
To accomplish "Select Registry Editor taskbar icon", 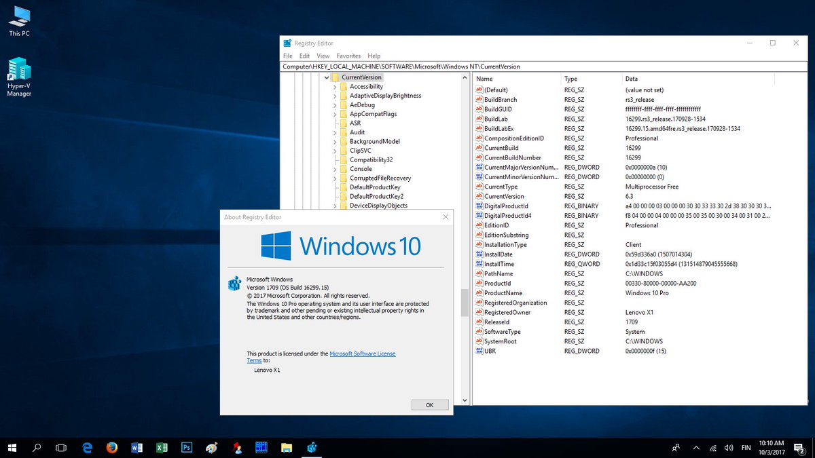I will click(x=312, y=448).
